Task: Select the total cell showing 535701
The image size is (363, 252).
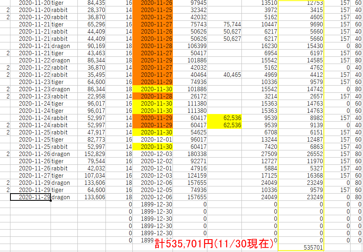Action: [x=301, y=248]
